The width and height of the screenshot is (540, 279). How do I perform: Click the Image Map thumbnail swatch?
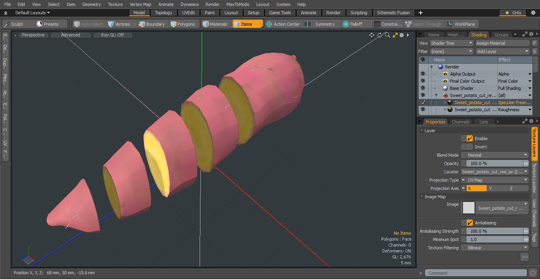[x=469, y=208]
